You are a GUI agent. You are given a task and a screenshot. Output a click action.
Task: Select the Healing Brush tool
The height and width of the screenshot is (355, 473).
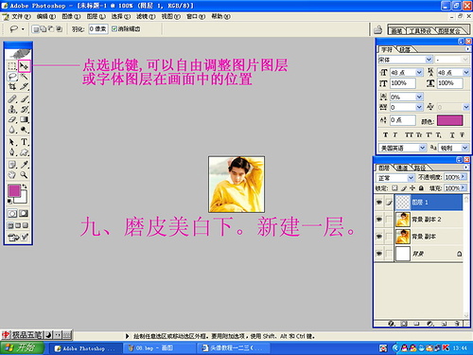[x=12, y=99]
